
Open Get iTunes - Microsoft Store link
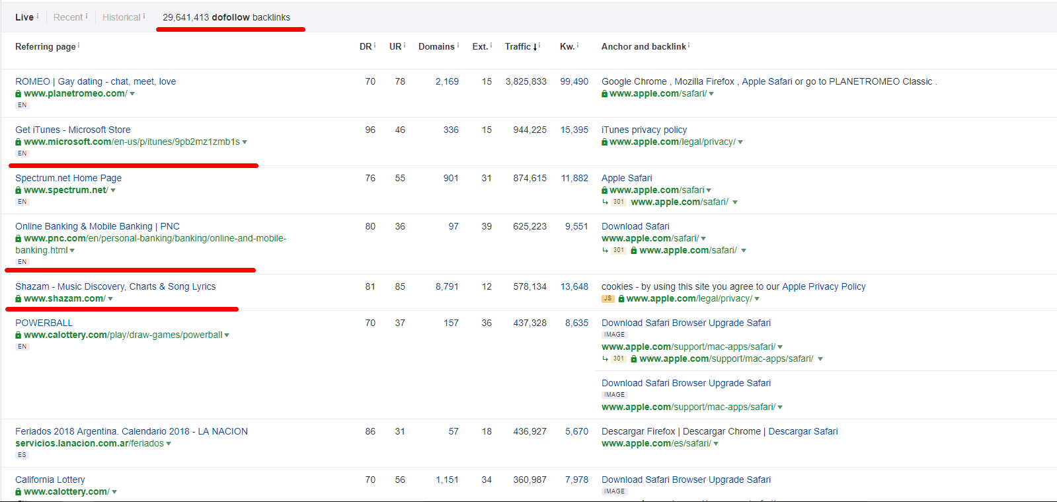pos(73,130)
